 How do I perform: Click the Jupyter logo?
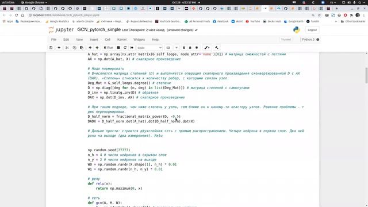click(x=62, y=30)
